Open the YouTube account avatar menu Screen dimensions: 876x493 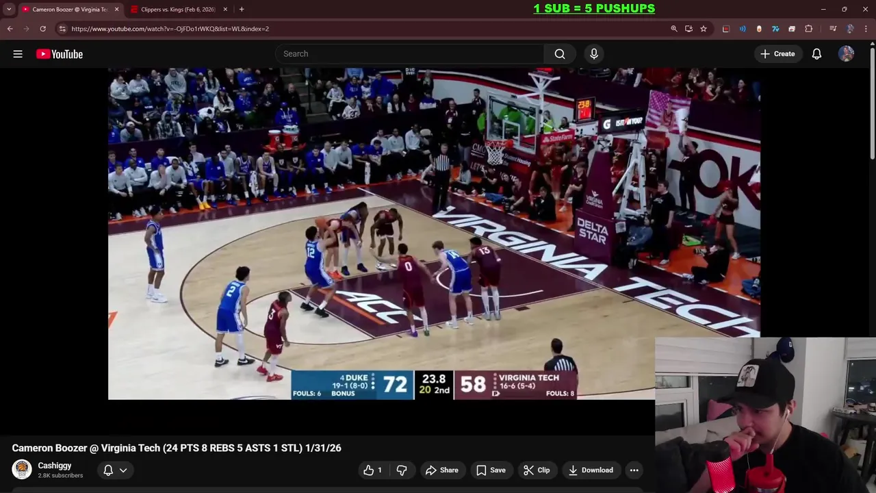coord(847,54)
